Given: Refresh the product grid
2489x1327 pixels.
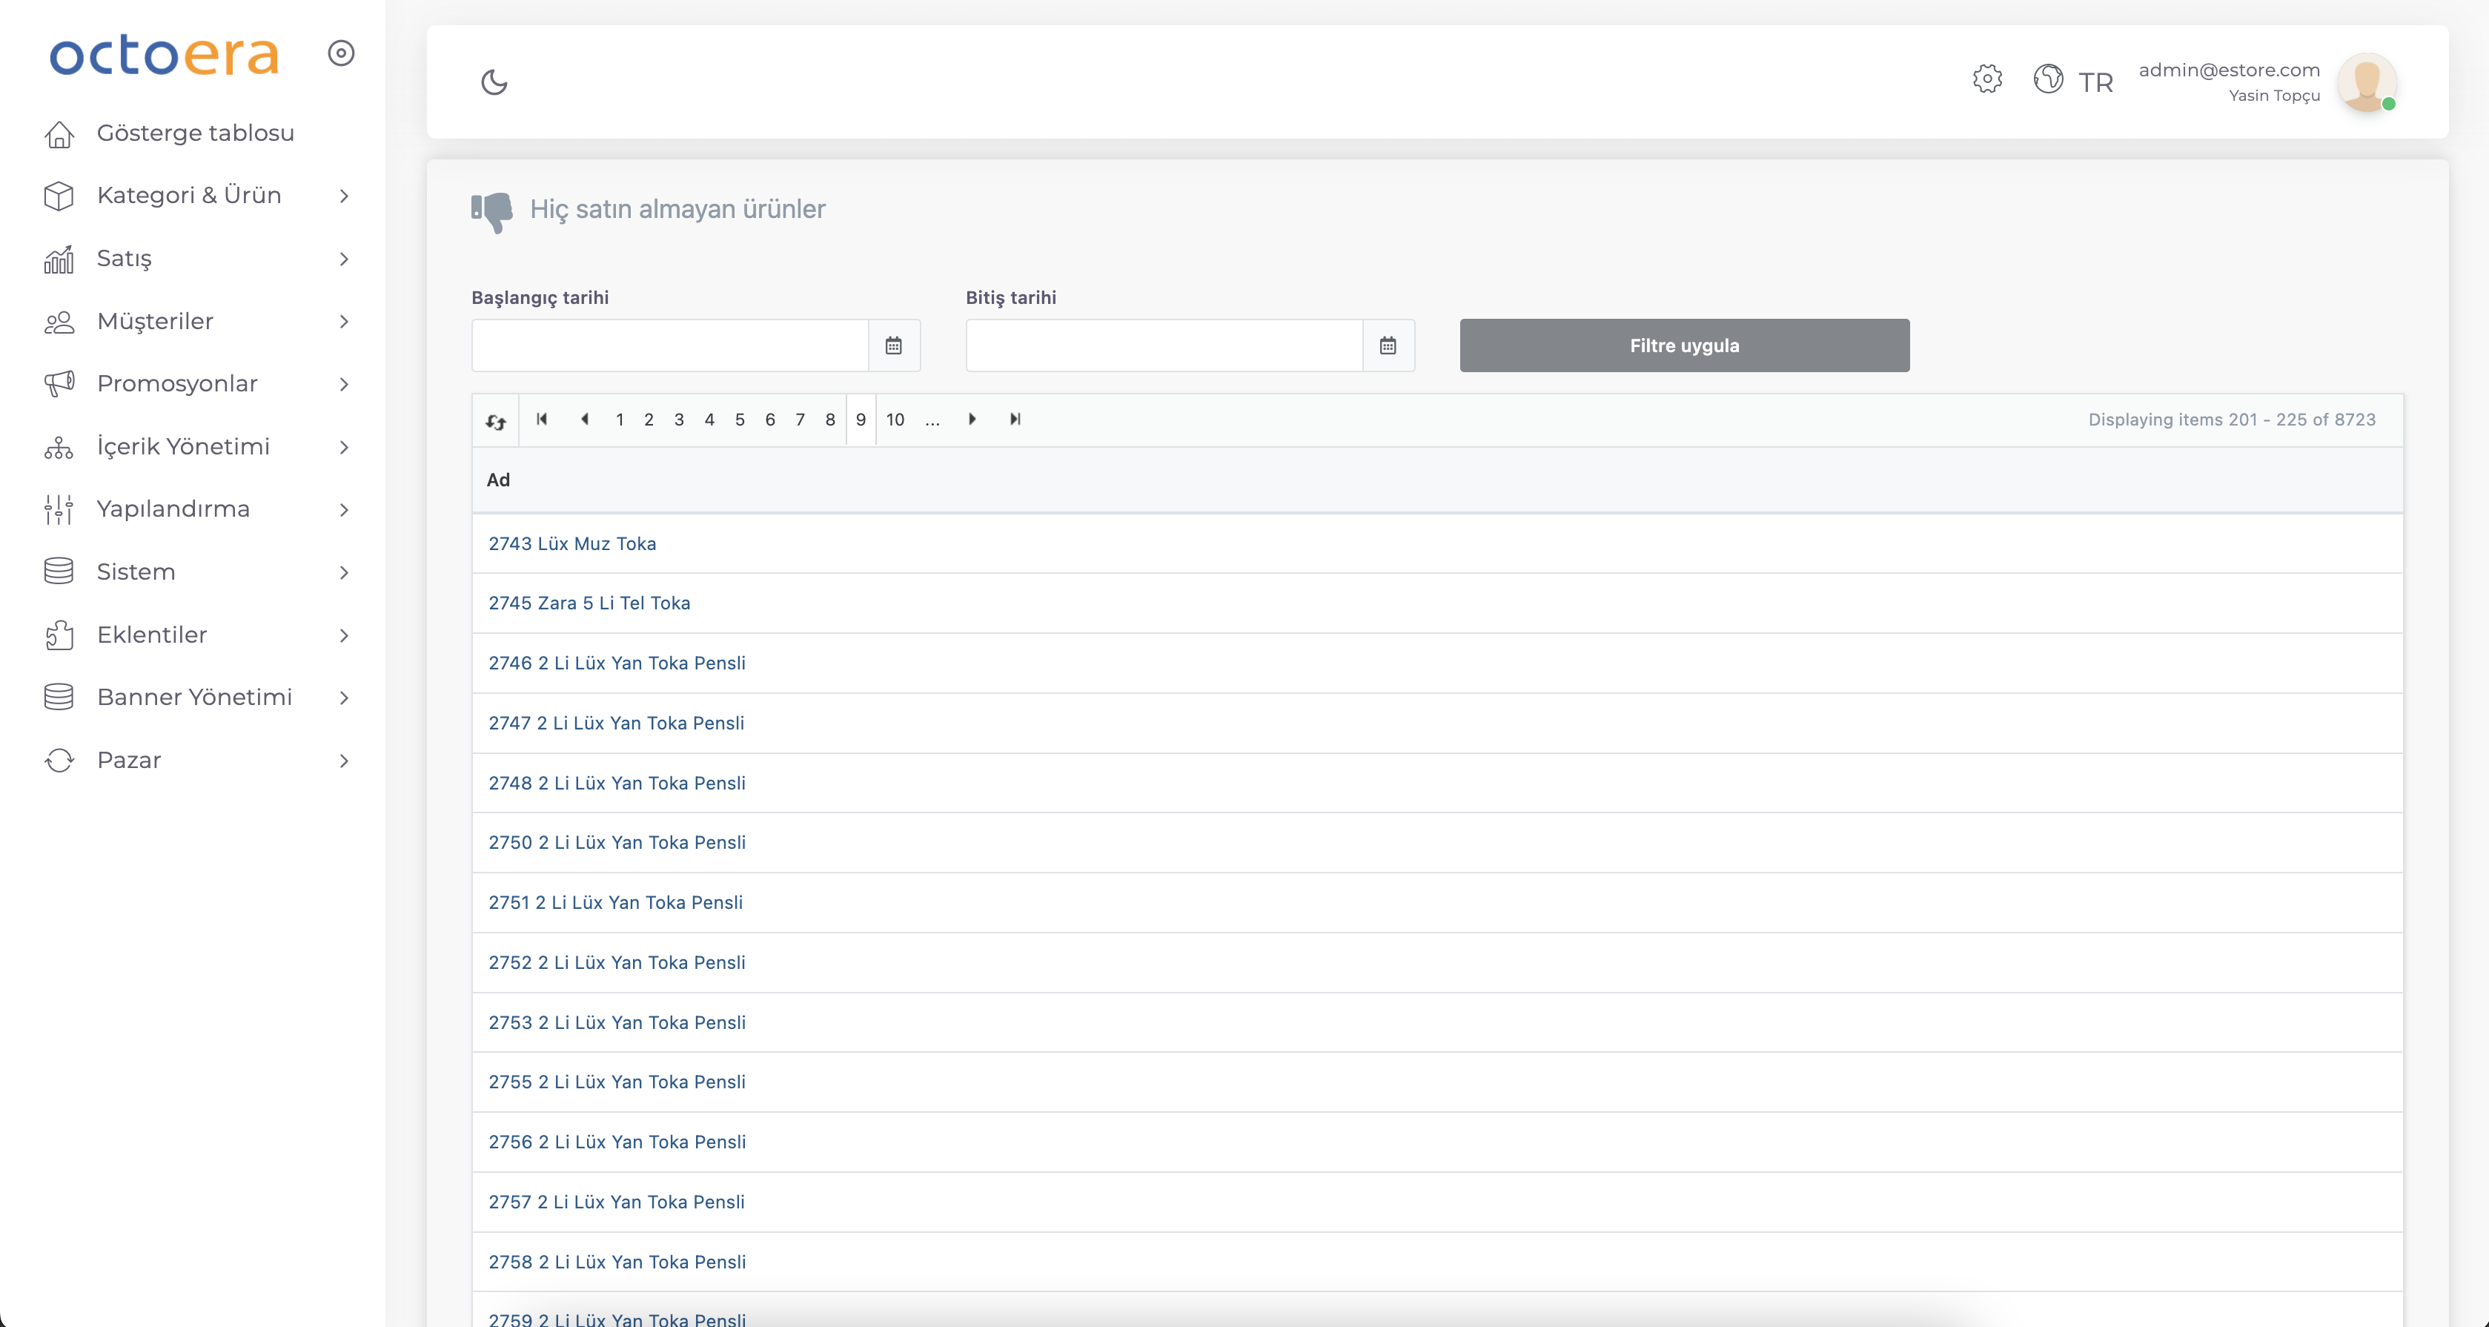Looking at the screenshot, I should (496, 420).
